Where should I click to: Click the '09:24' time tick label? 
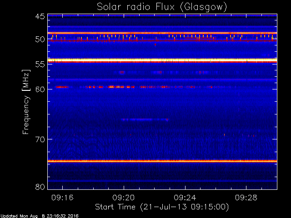(185, 198)
